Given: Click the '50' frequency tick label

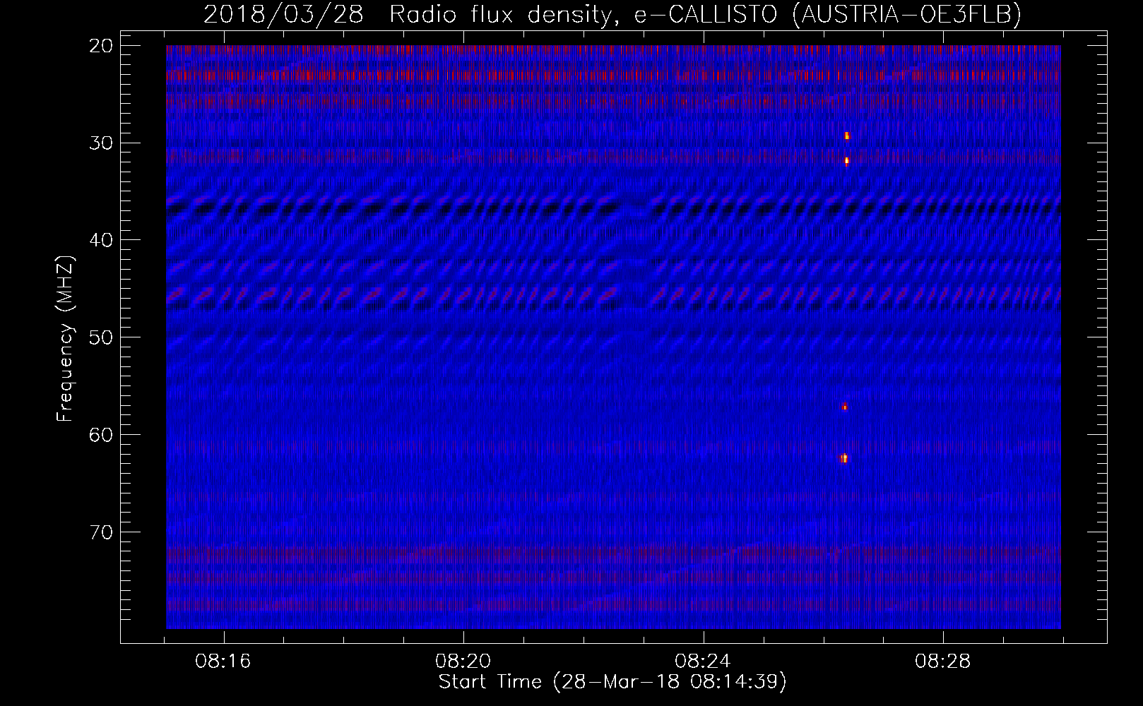Looking at the screenshot, I should pyautogui.click(x=101, y=337).
